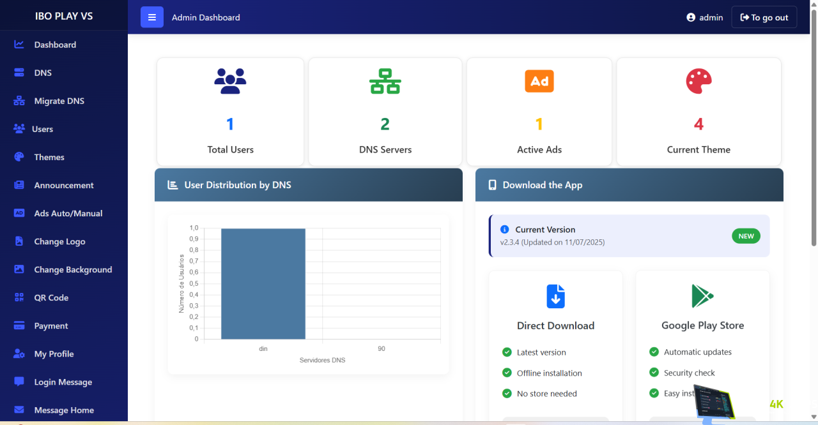The width and height of the screenshot is (818, 425).
Task: Click the QR Code sidebar icon
Action: point(19,297)
